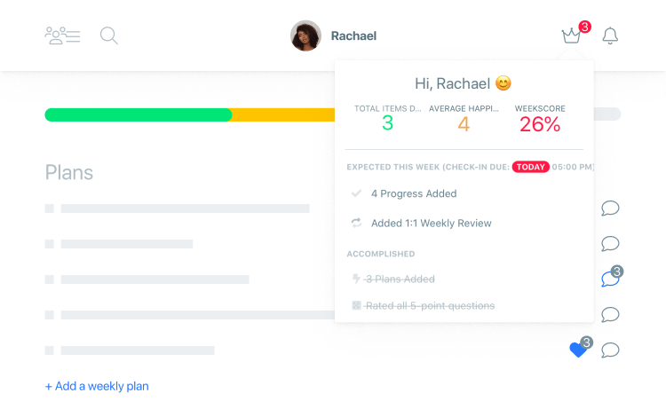
Task: Open the notifications bell
Action: (610, 35)
